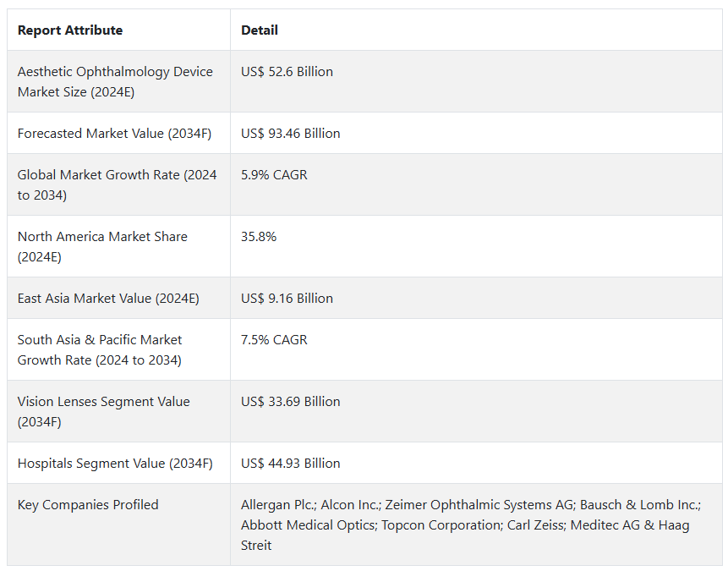
Task: Click the US$ 33.69 Billion value
Action: [290, 402]
